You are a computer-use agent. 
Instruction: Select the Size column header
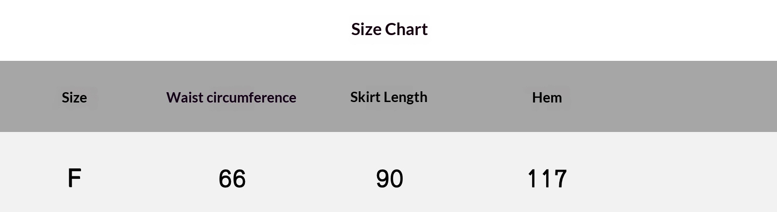coord(74,97)
